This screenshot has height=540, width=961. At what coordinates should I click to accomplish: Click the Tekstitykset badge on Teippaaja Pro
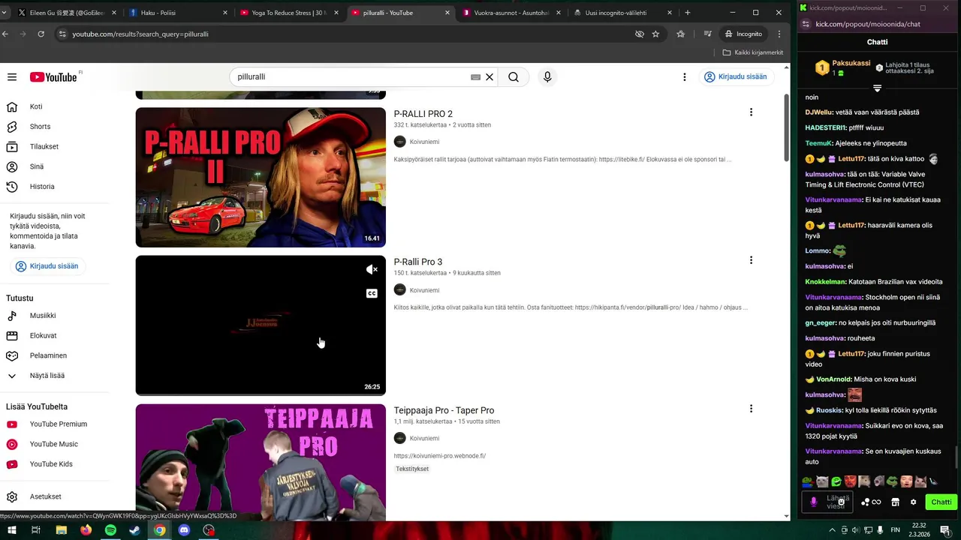[412, 469]
